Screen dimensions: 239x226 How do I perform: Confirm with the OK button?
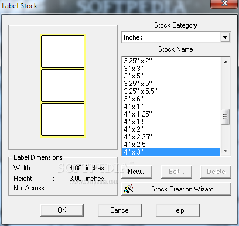(62, 210)
